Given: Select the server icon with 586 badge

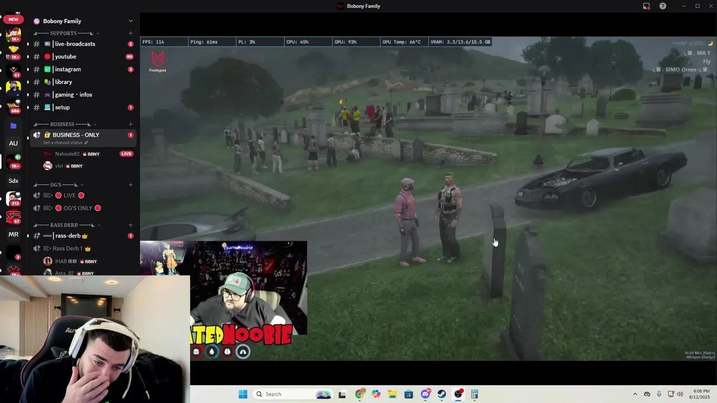Looking at the screenshot, I should 13,105.
